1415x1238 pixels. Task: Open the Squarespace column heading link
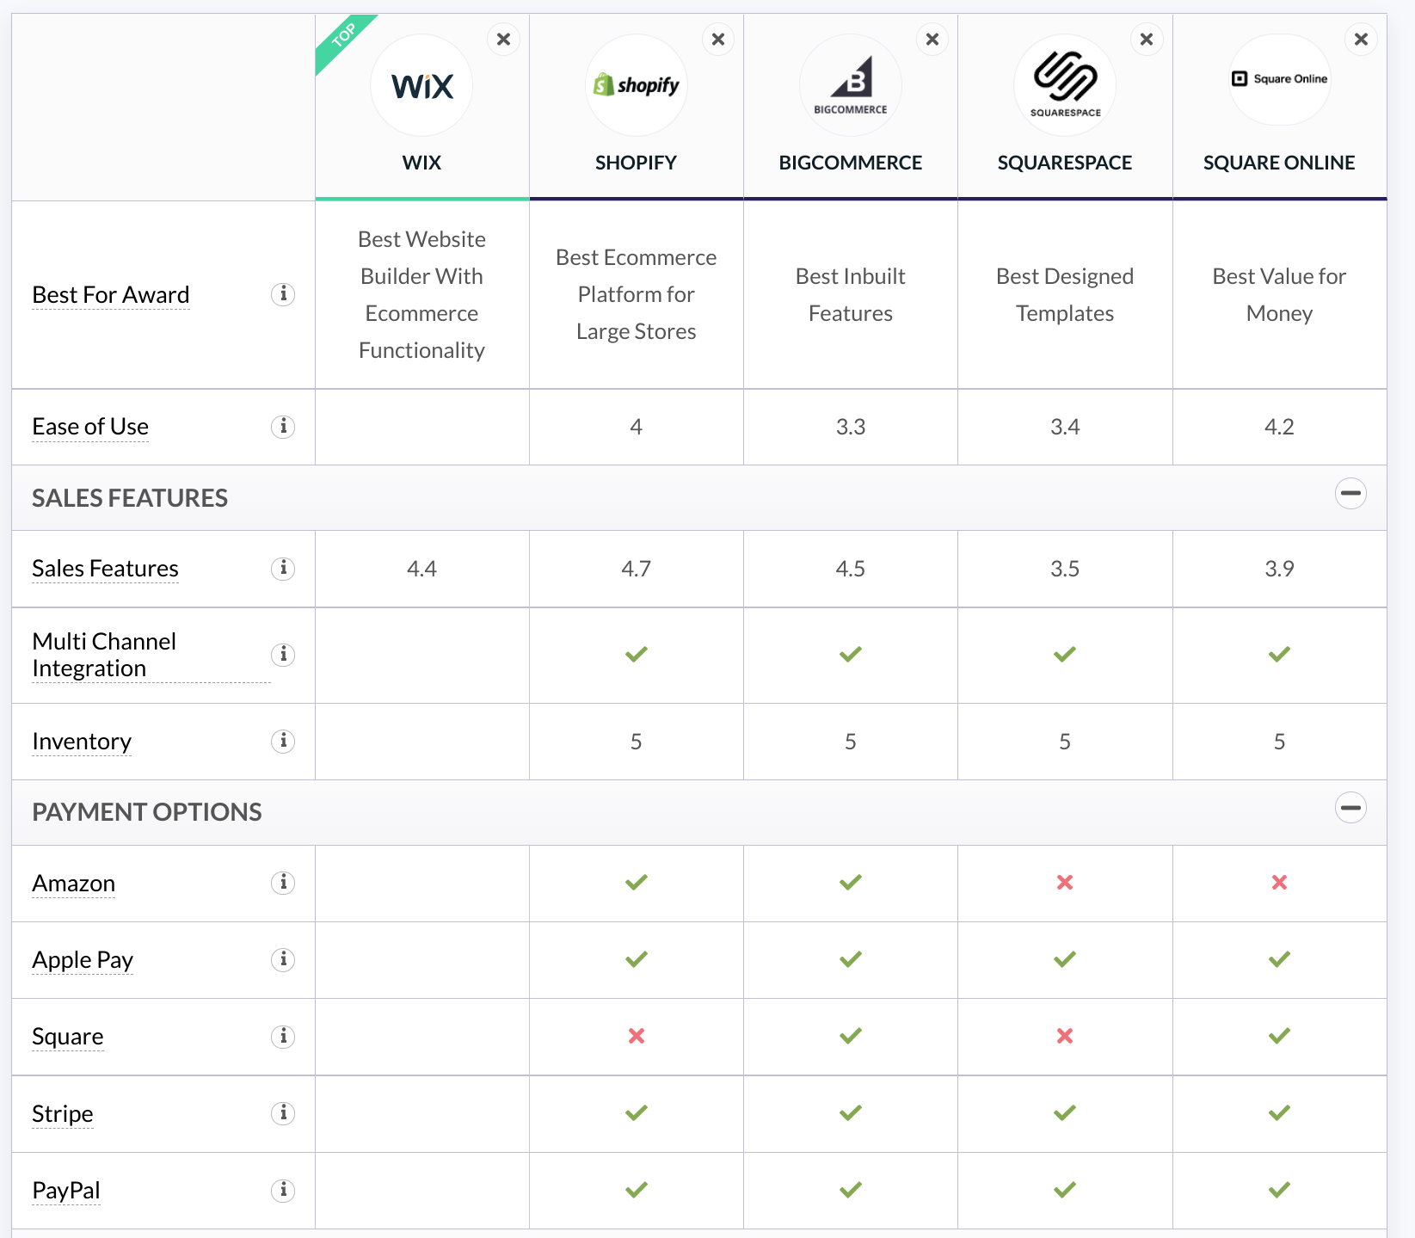[x=1065, y=163]
